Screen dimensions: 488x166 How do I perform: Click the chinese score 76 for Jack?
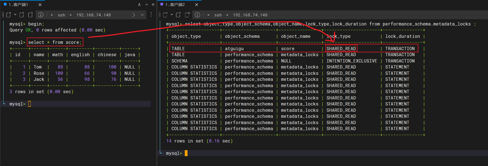pyautogui.click(x=114, y=79)
